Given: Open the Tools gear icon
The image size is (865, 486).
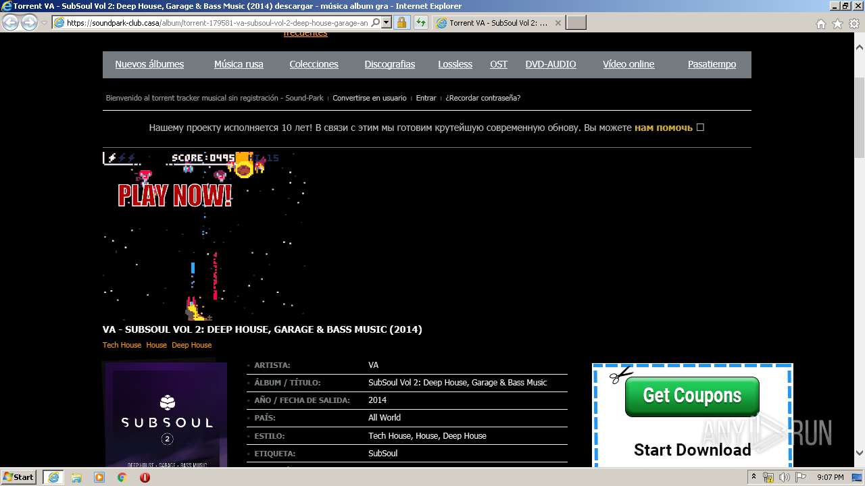Looking at the screenshot, I should point(854,24).
